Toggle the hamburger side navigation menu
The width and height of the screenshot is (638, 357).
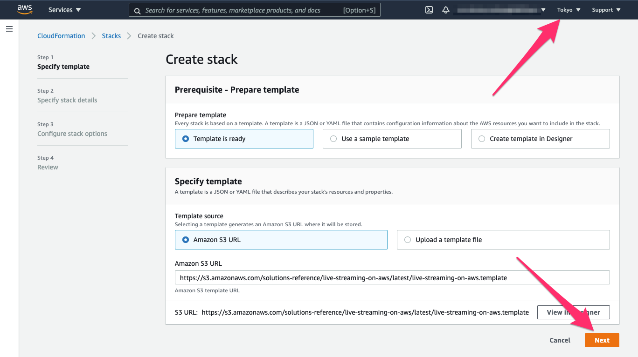9,29
